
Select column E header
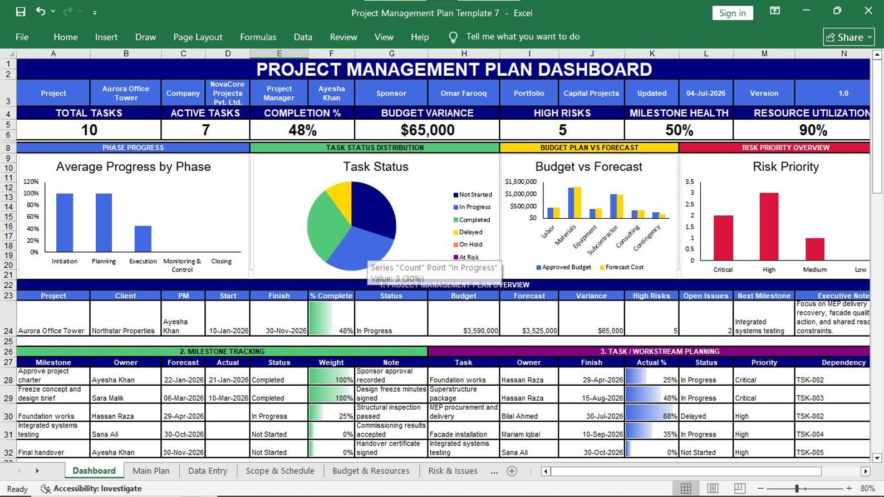click(279, 53)
